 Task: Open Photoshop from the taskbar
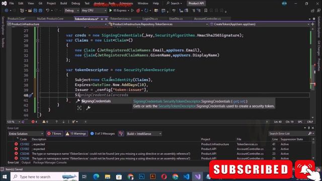(141, 176)
